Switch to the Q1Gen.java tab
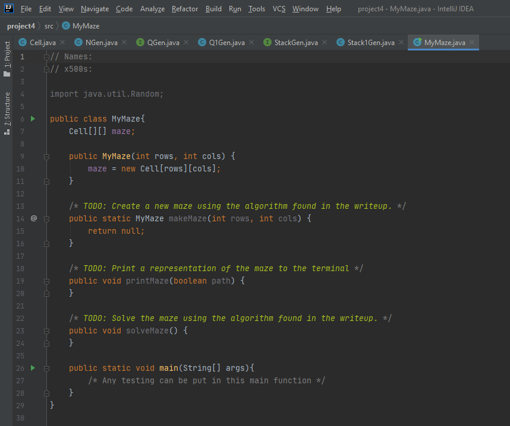Viewport: 510px width, 426px height. [x=226, y=43]
